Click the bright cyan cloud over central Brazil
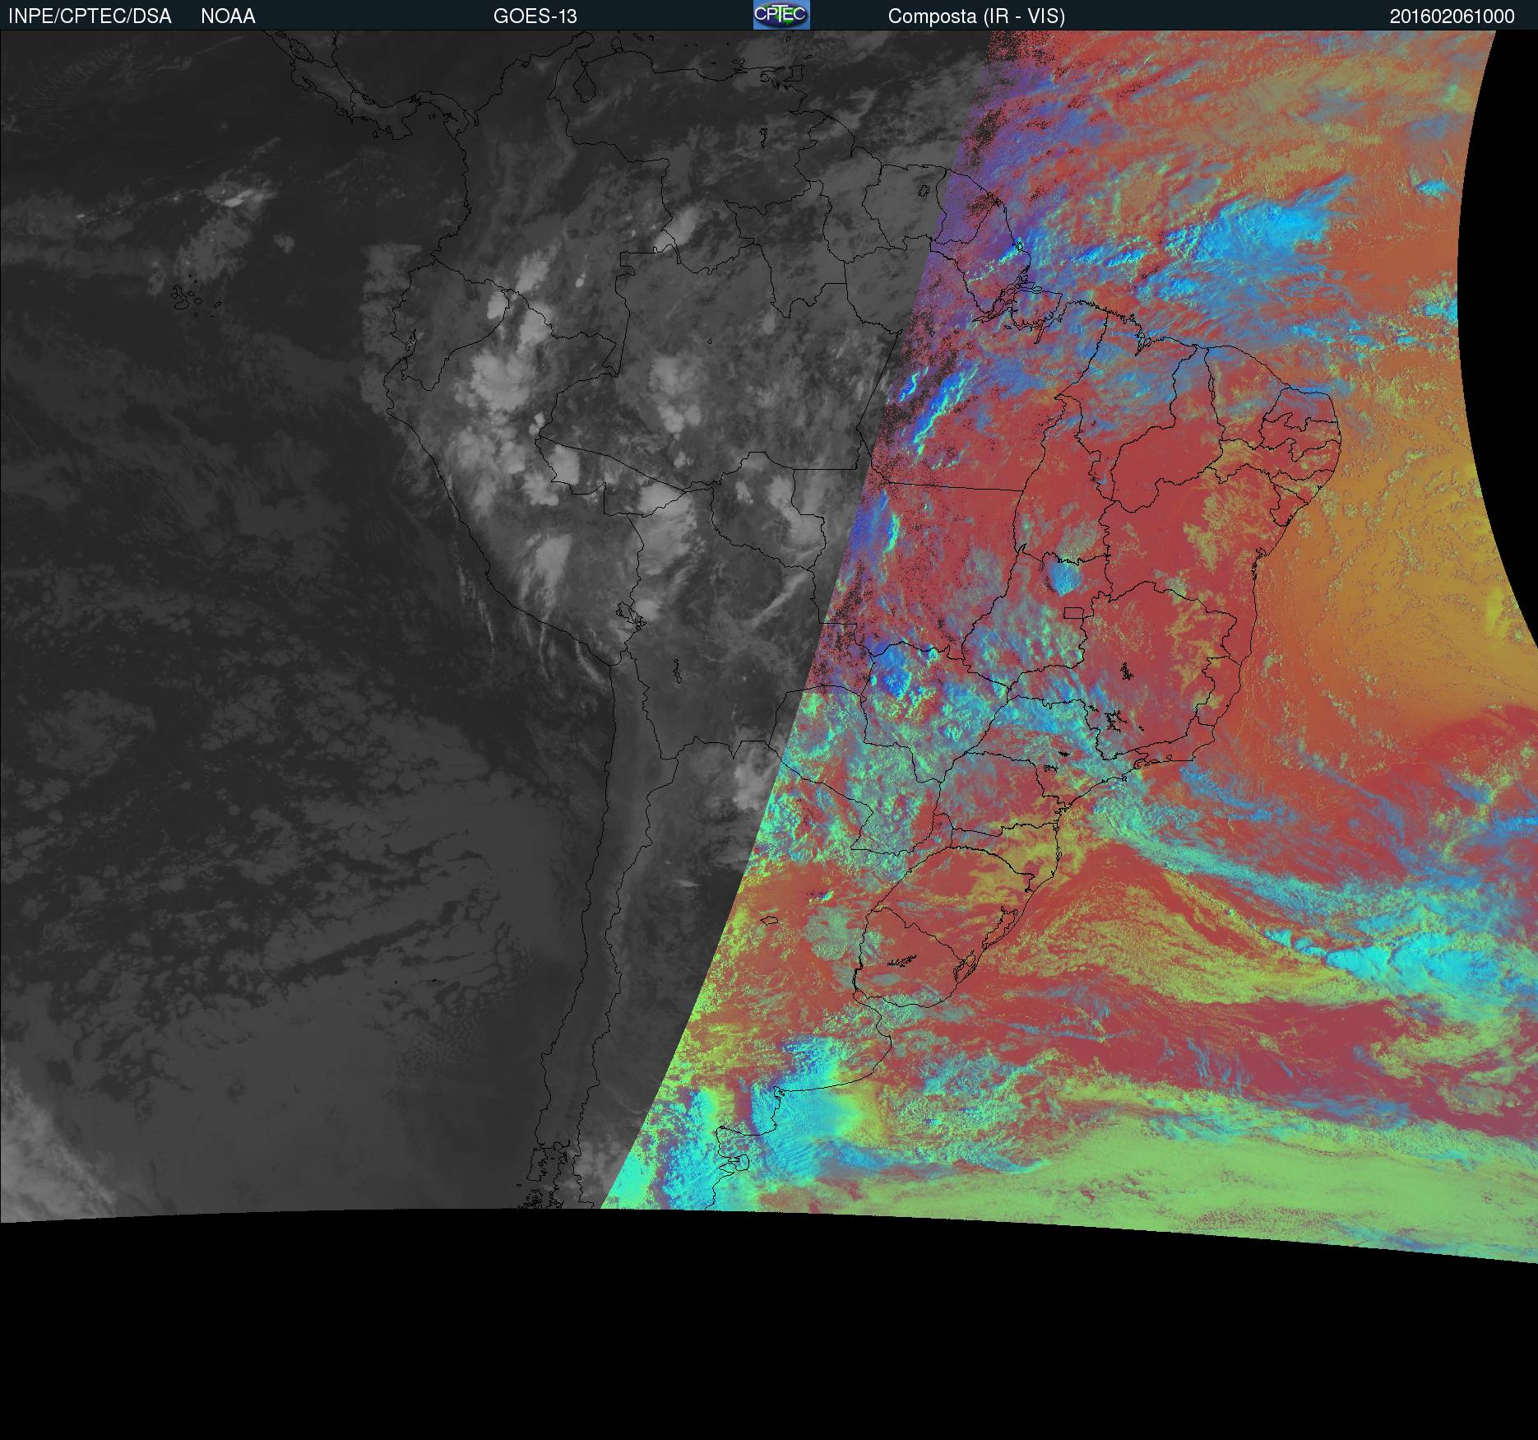Viewport: 1538px width, 1440px height. pos(1062,574)
